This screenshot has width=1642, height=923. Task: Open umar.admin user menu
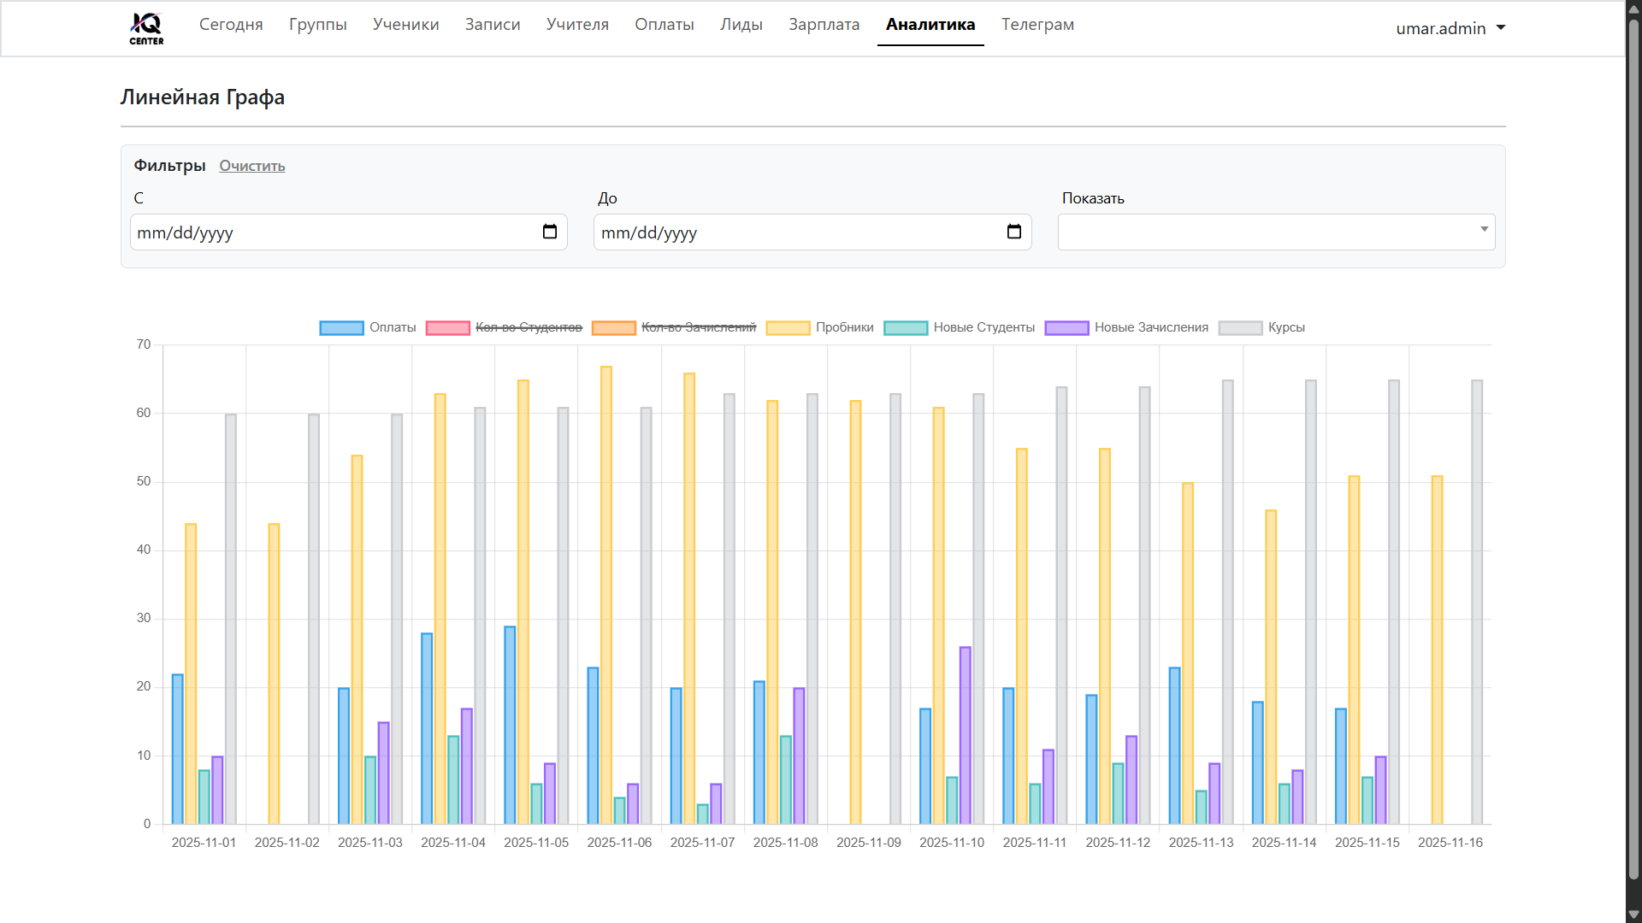[x=1450, y=28]
